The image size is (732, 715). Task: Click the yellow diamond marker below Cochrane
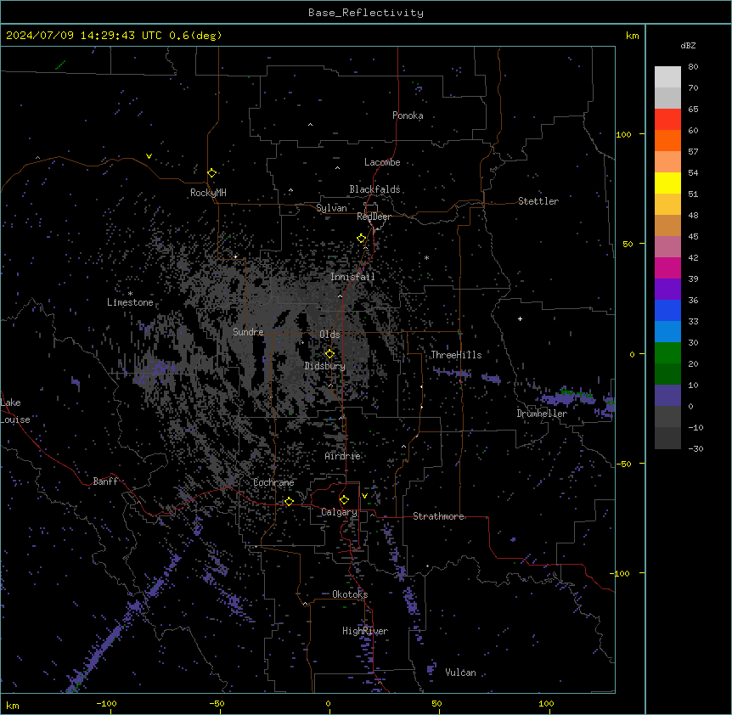pos(289,502)
